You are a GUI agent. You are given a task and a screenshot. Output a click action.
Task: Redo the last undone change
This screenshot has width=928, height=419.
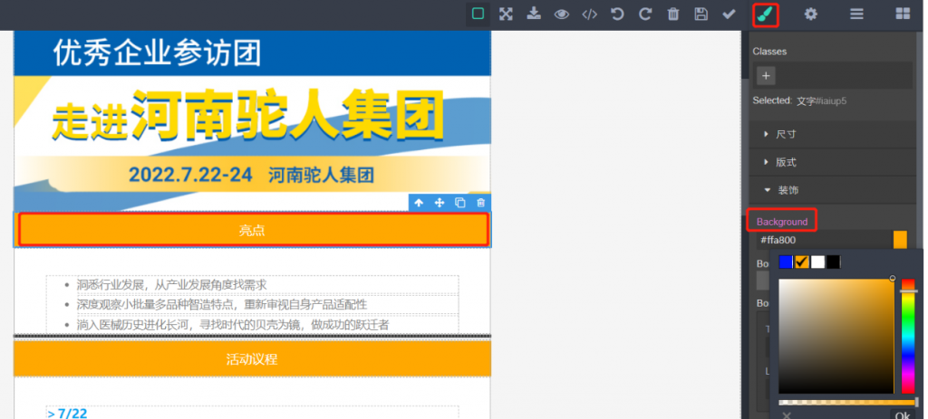645,14
